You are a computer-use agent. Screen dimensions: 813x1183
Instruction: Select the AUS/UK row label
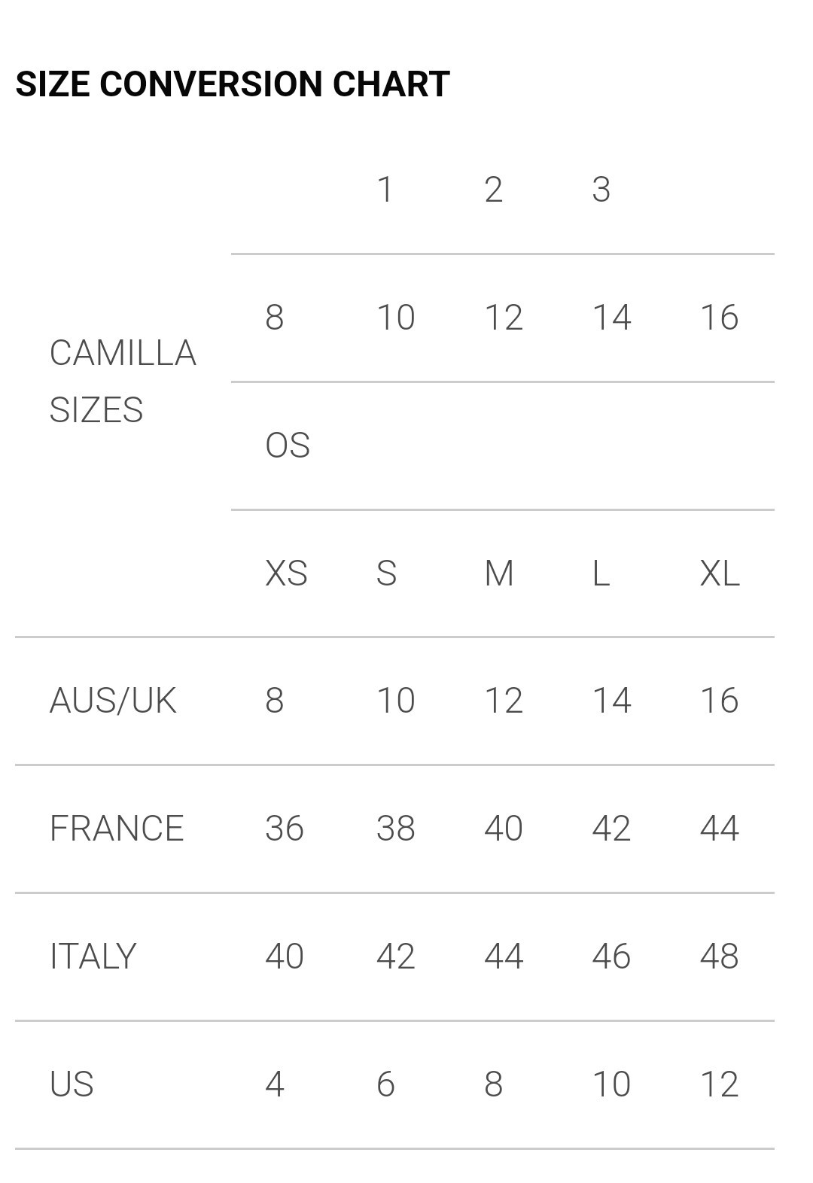point(113,701)
